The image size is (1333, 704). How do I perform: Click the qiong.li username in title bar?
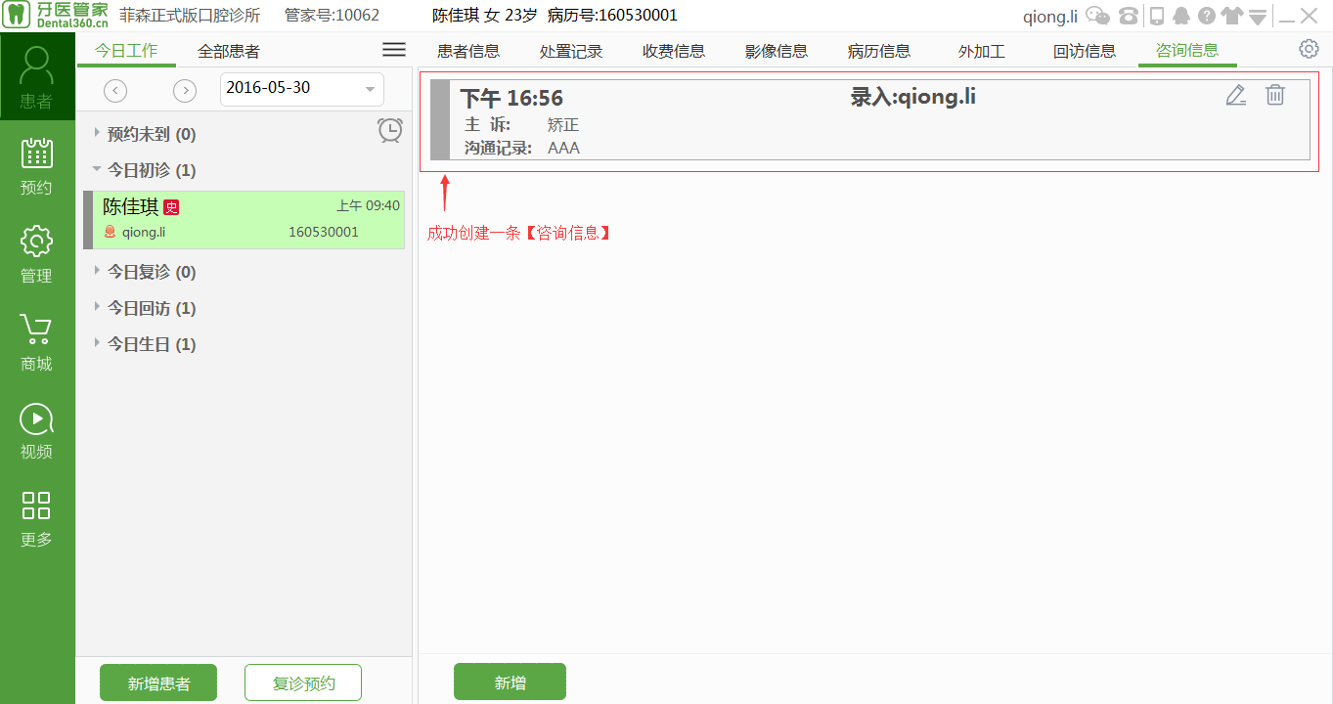pos(1049,16)
